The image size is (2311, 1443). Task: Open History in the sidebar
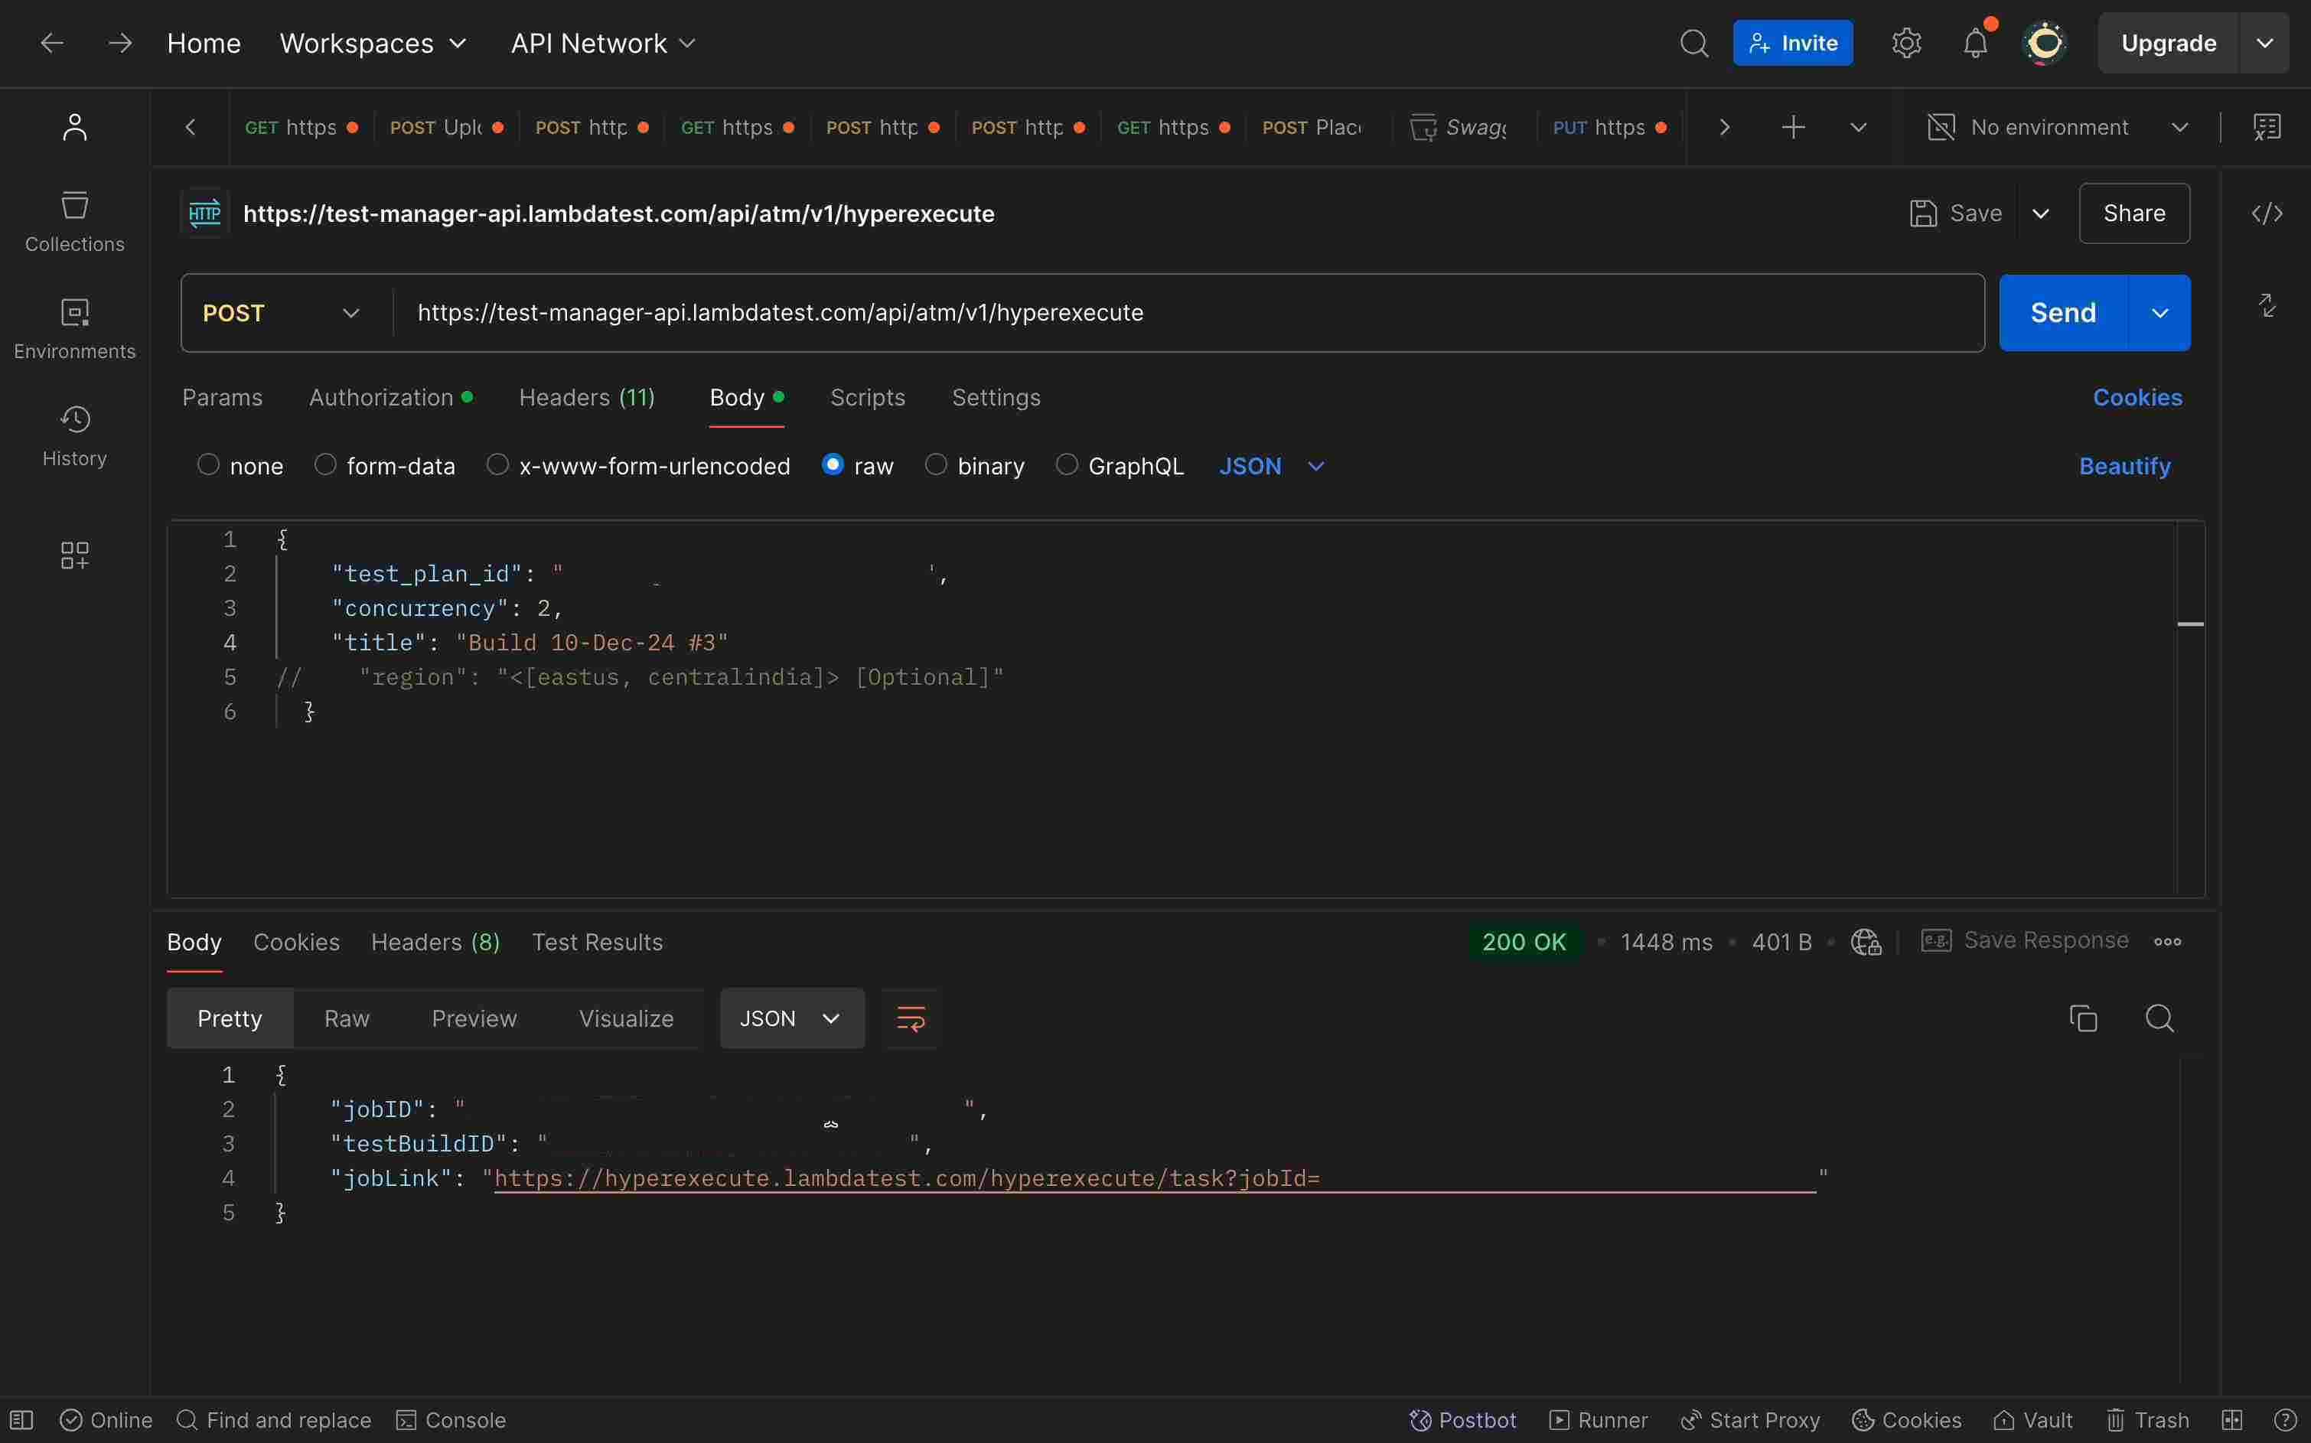(x=74, y=436)
